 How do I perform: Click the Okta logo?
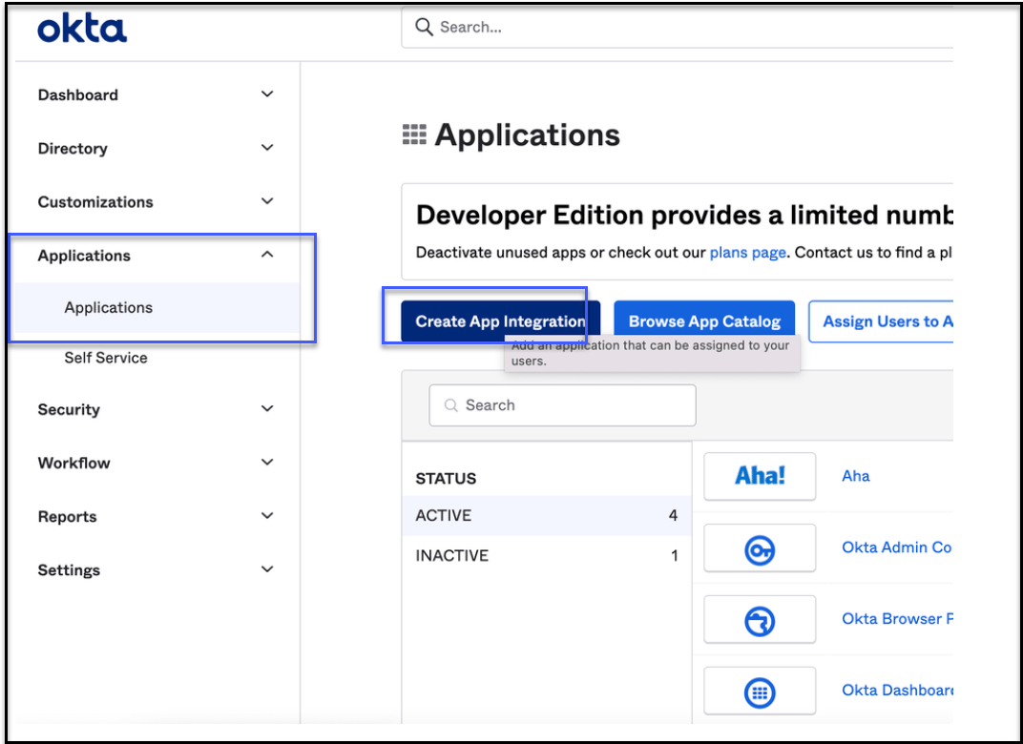pos(82,30)
